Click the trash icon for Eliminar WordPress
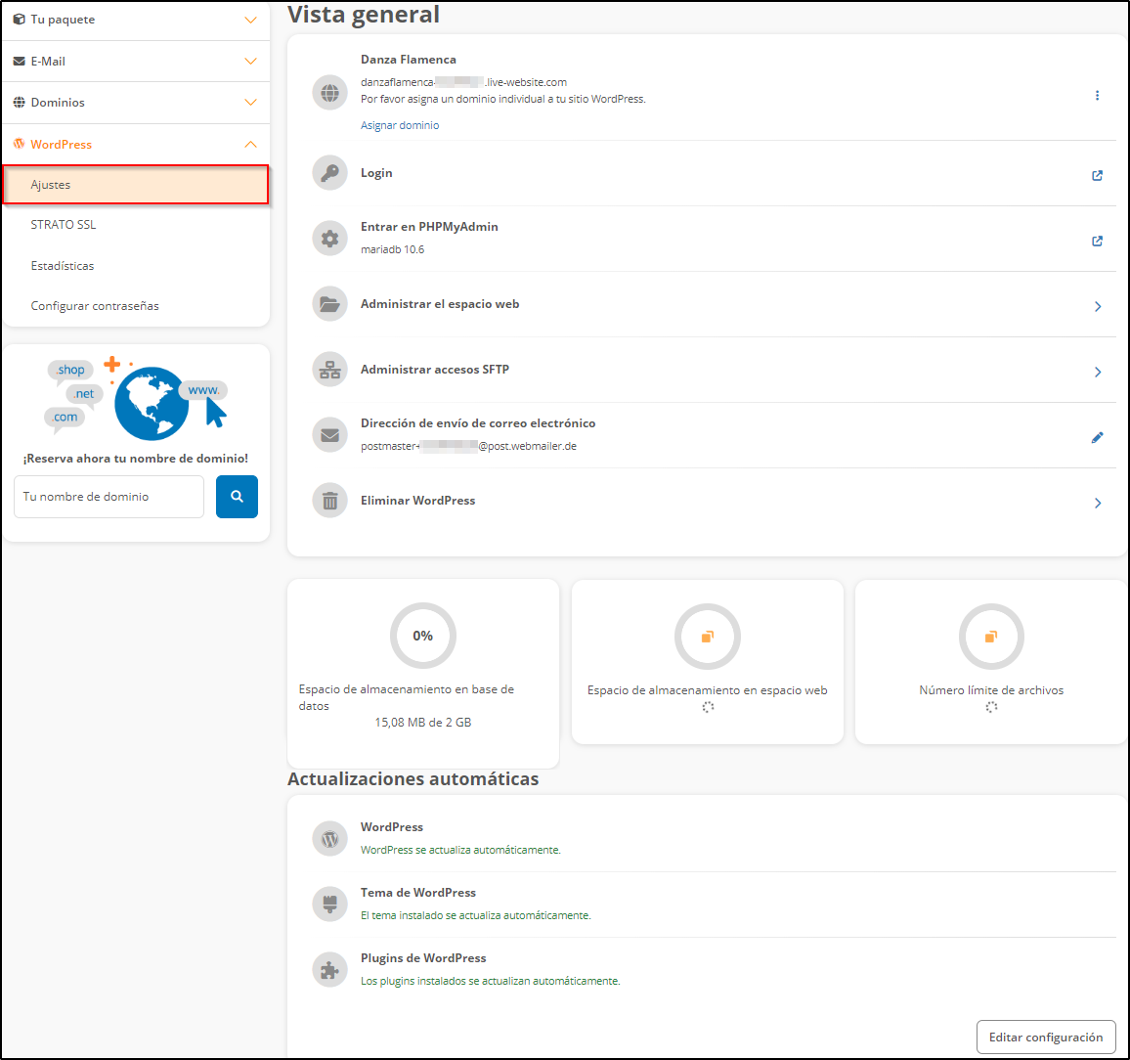Image resolution: width=1130 pixels, height=1060 pixels. 330,501
